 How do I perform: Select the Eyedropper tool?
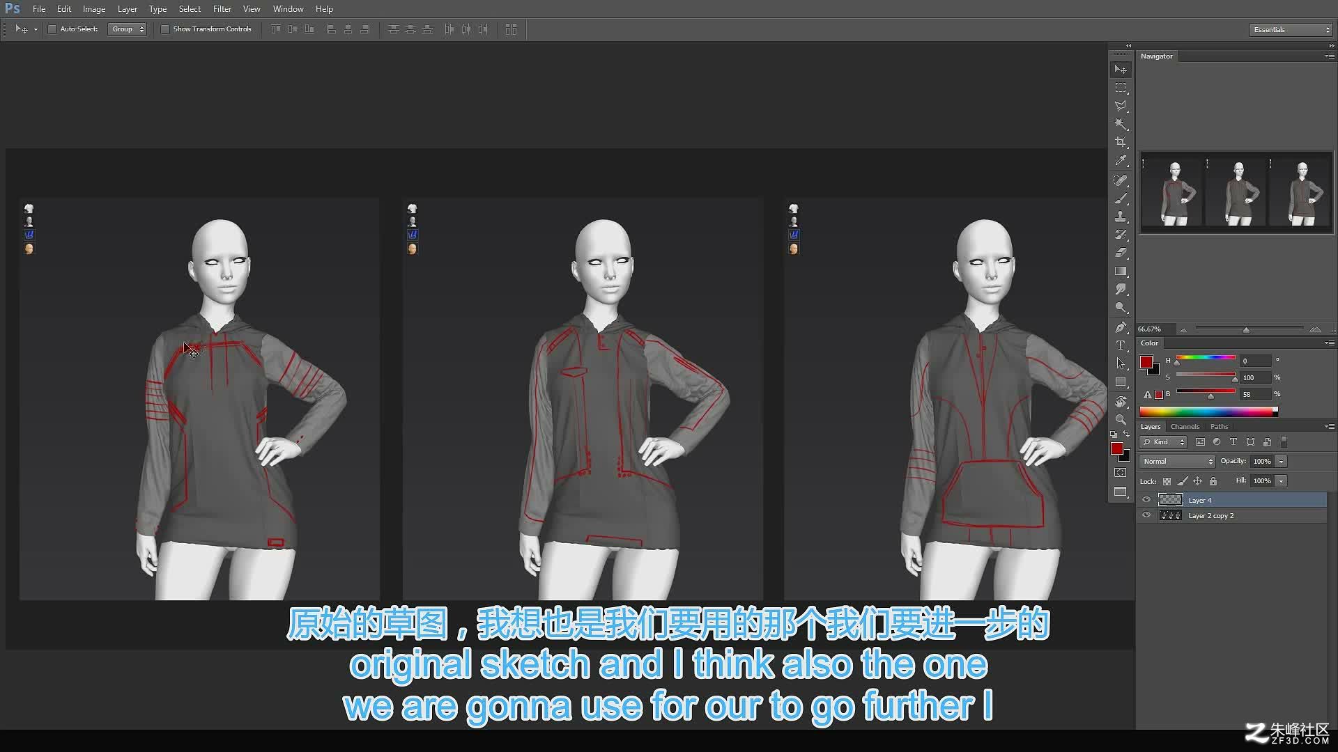tap(1121, 160)
